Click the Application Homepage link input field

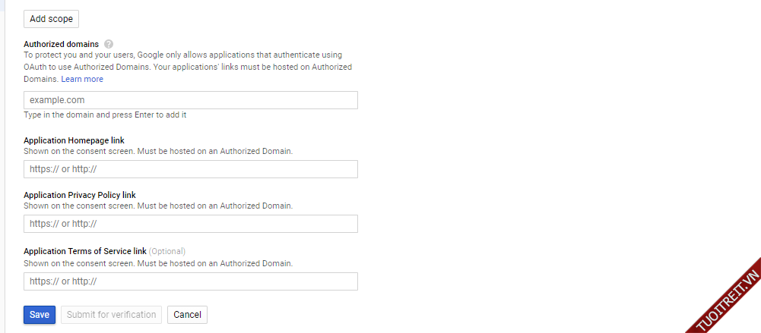(x=190, y=169)
